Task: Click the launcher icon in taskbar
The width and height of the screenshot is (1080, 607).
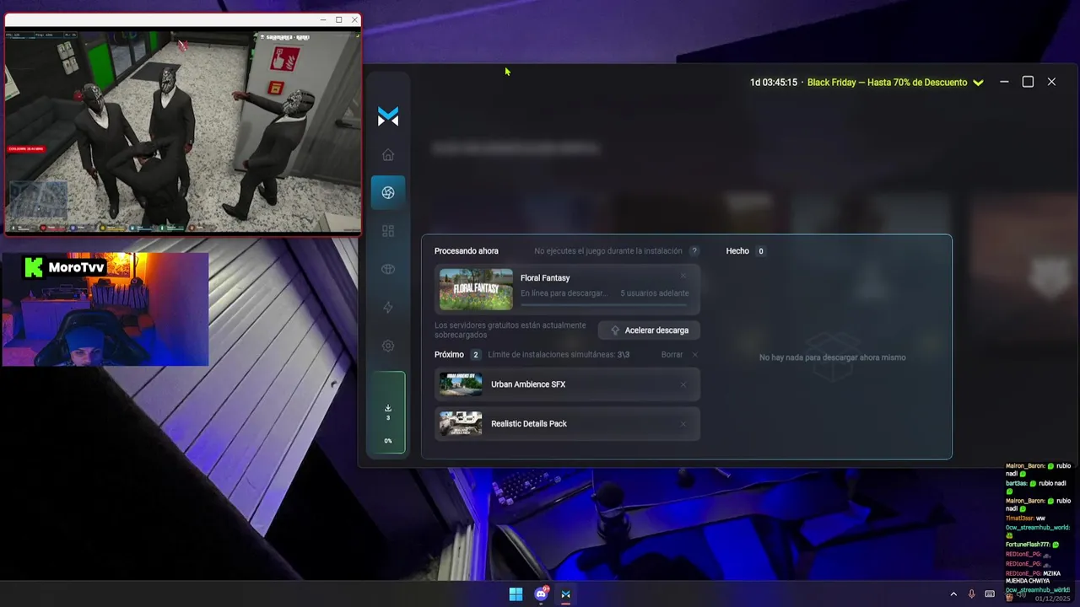Action: [x=566, y=594]
